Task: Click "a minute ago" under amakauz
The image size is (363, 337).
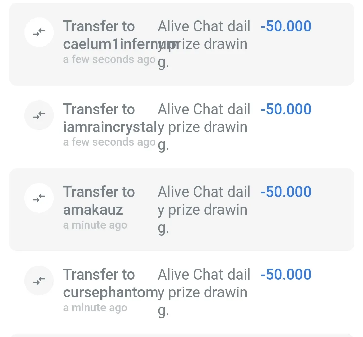Action: [95, 225]
